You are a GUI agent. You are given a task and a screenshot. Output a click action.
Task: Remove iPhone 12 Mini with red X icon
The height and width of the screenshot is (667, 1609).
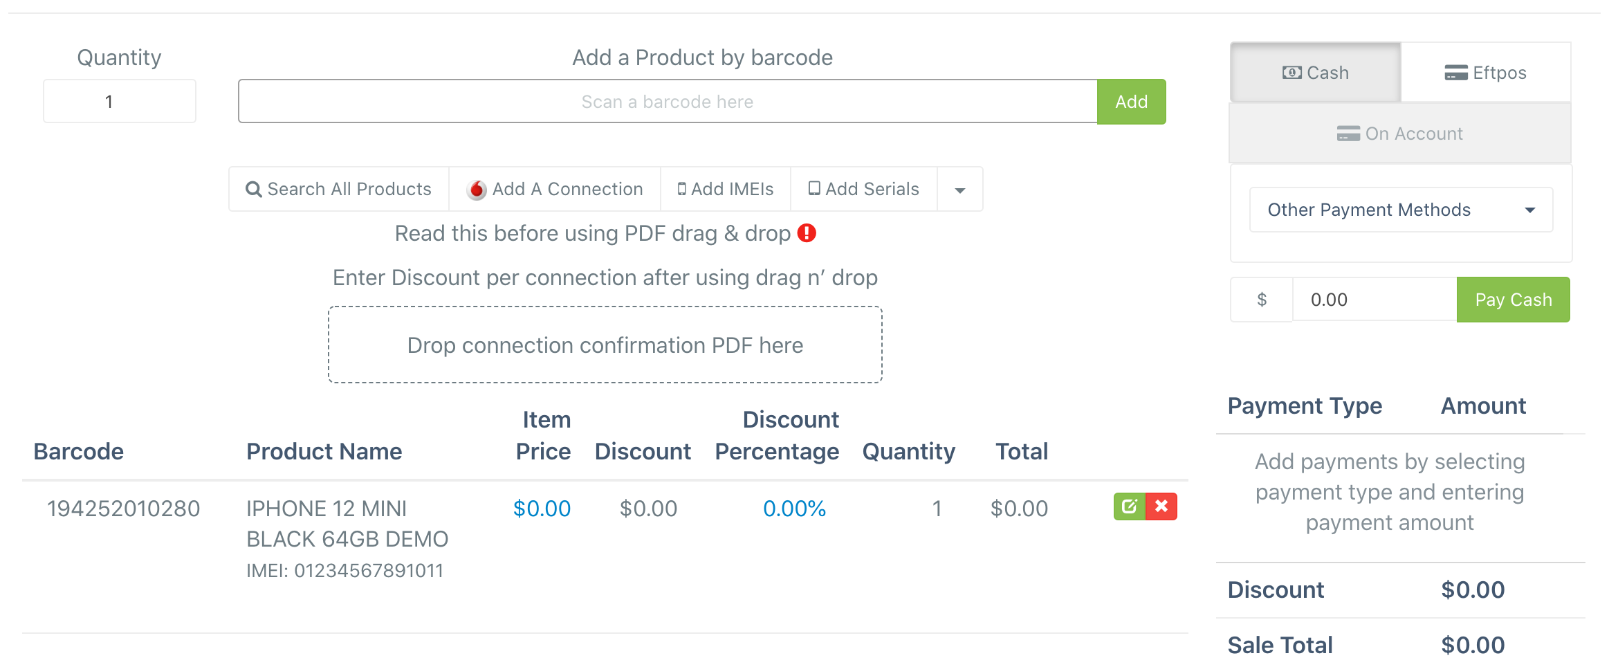click(1161, 506)
